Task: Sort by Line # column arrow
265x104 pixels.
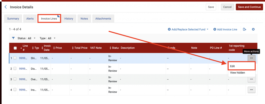Action: pos(21,48)
